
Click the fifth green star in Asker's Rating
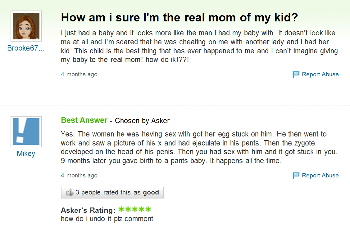[x=148, y=209]
